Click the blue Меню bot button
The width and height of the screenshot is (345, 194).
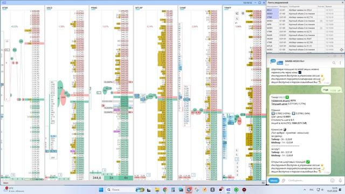pyautogui.click(x=273, y=181)
